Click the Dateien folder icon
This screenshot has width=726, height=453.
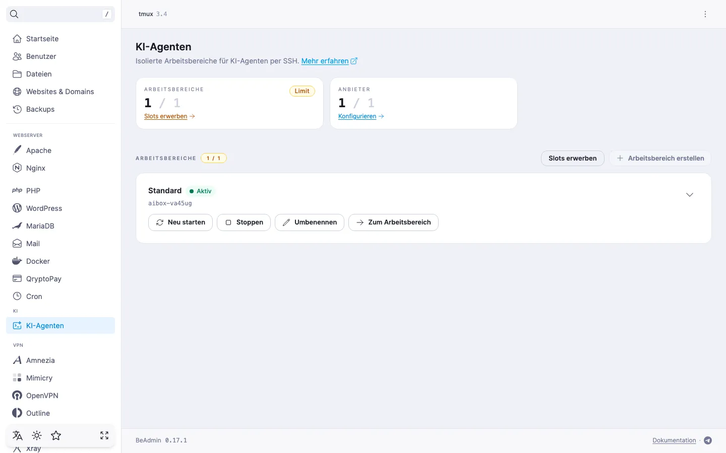coord(17,74)
